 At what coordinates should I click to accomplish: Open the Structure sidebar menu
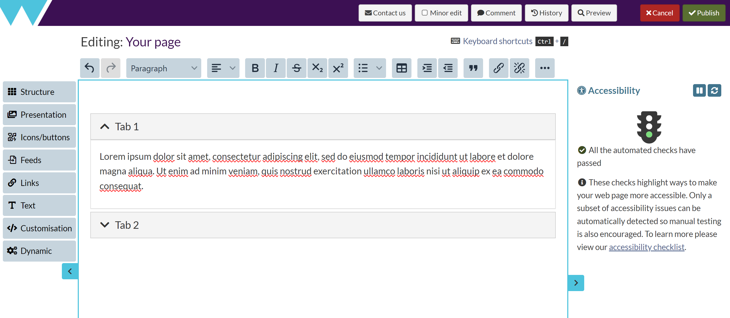(x=39, y=92)
